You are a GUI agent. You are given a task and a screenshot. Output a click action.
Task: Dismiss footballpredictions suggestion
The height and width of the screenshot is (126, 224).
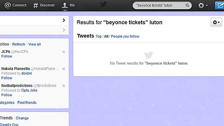64,86
